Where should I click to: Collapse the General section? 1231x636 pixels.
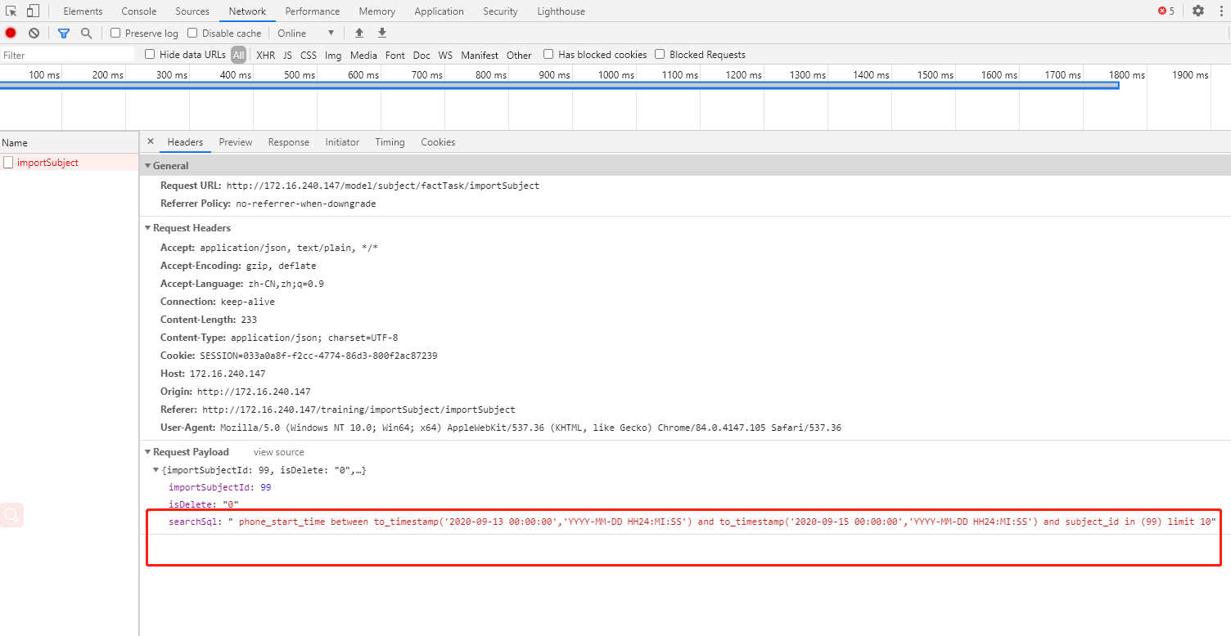tap(147, 166)
